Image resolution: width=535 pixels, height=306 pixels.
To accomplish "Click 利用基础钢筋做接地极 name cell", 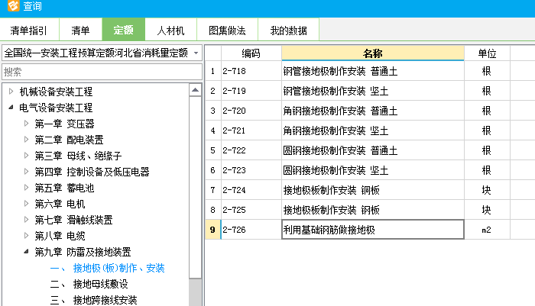I will coord(373,230).
